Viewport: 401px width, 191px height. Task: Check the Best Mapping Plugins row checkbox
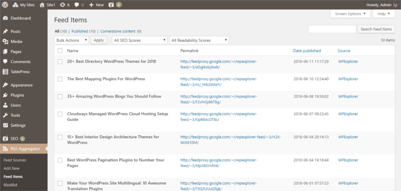pyautogui.click(x=60, y=79)
